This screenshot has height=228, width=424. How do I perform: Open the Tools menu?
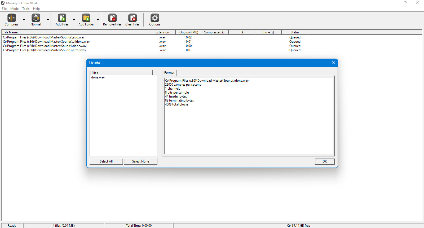tap(26, 9)
